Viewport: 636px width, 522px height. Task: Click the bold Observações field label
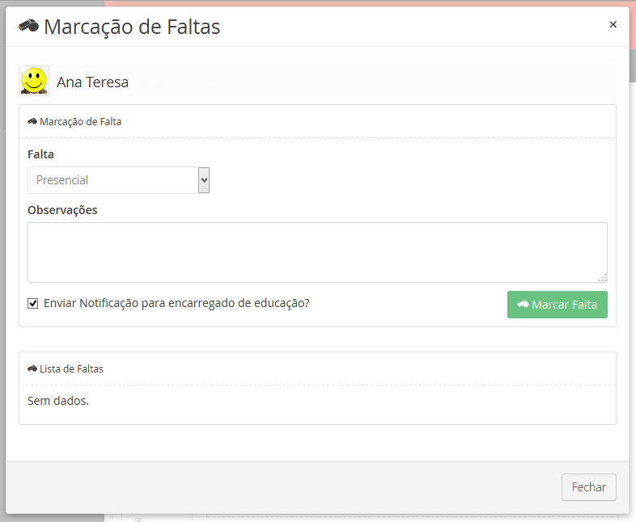[x=62, y=210]
